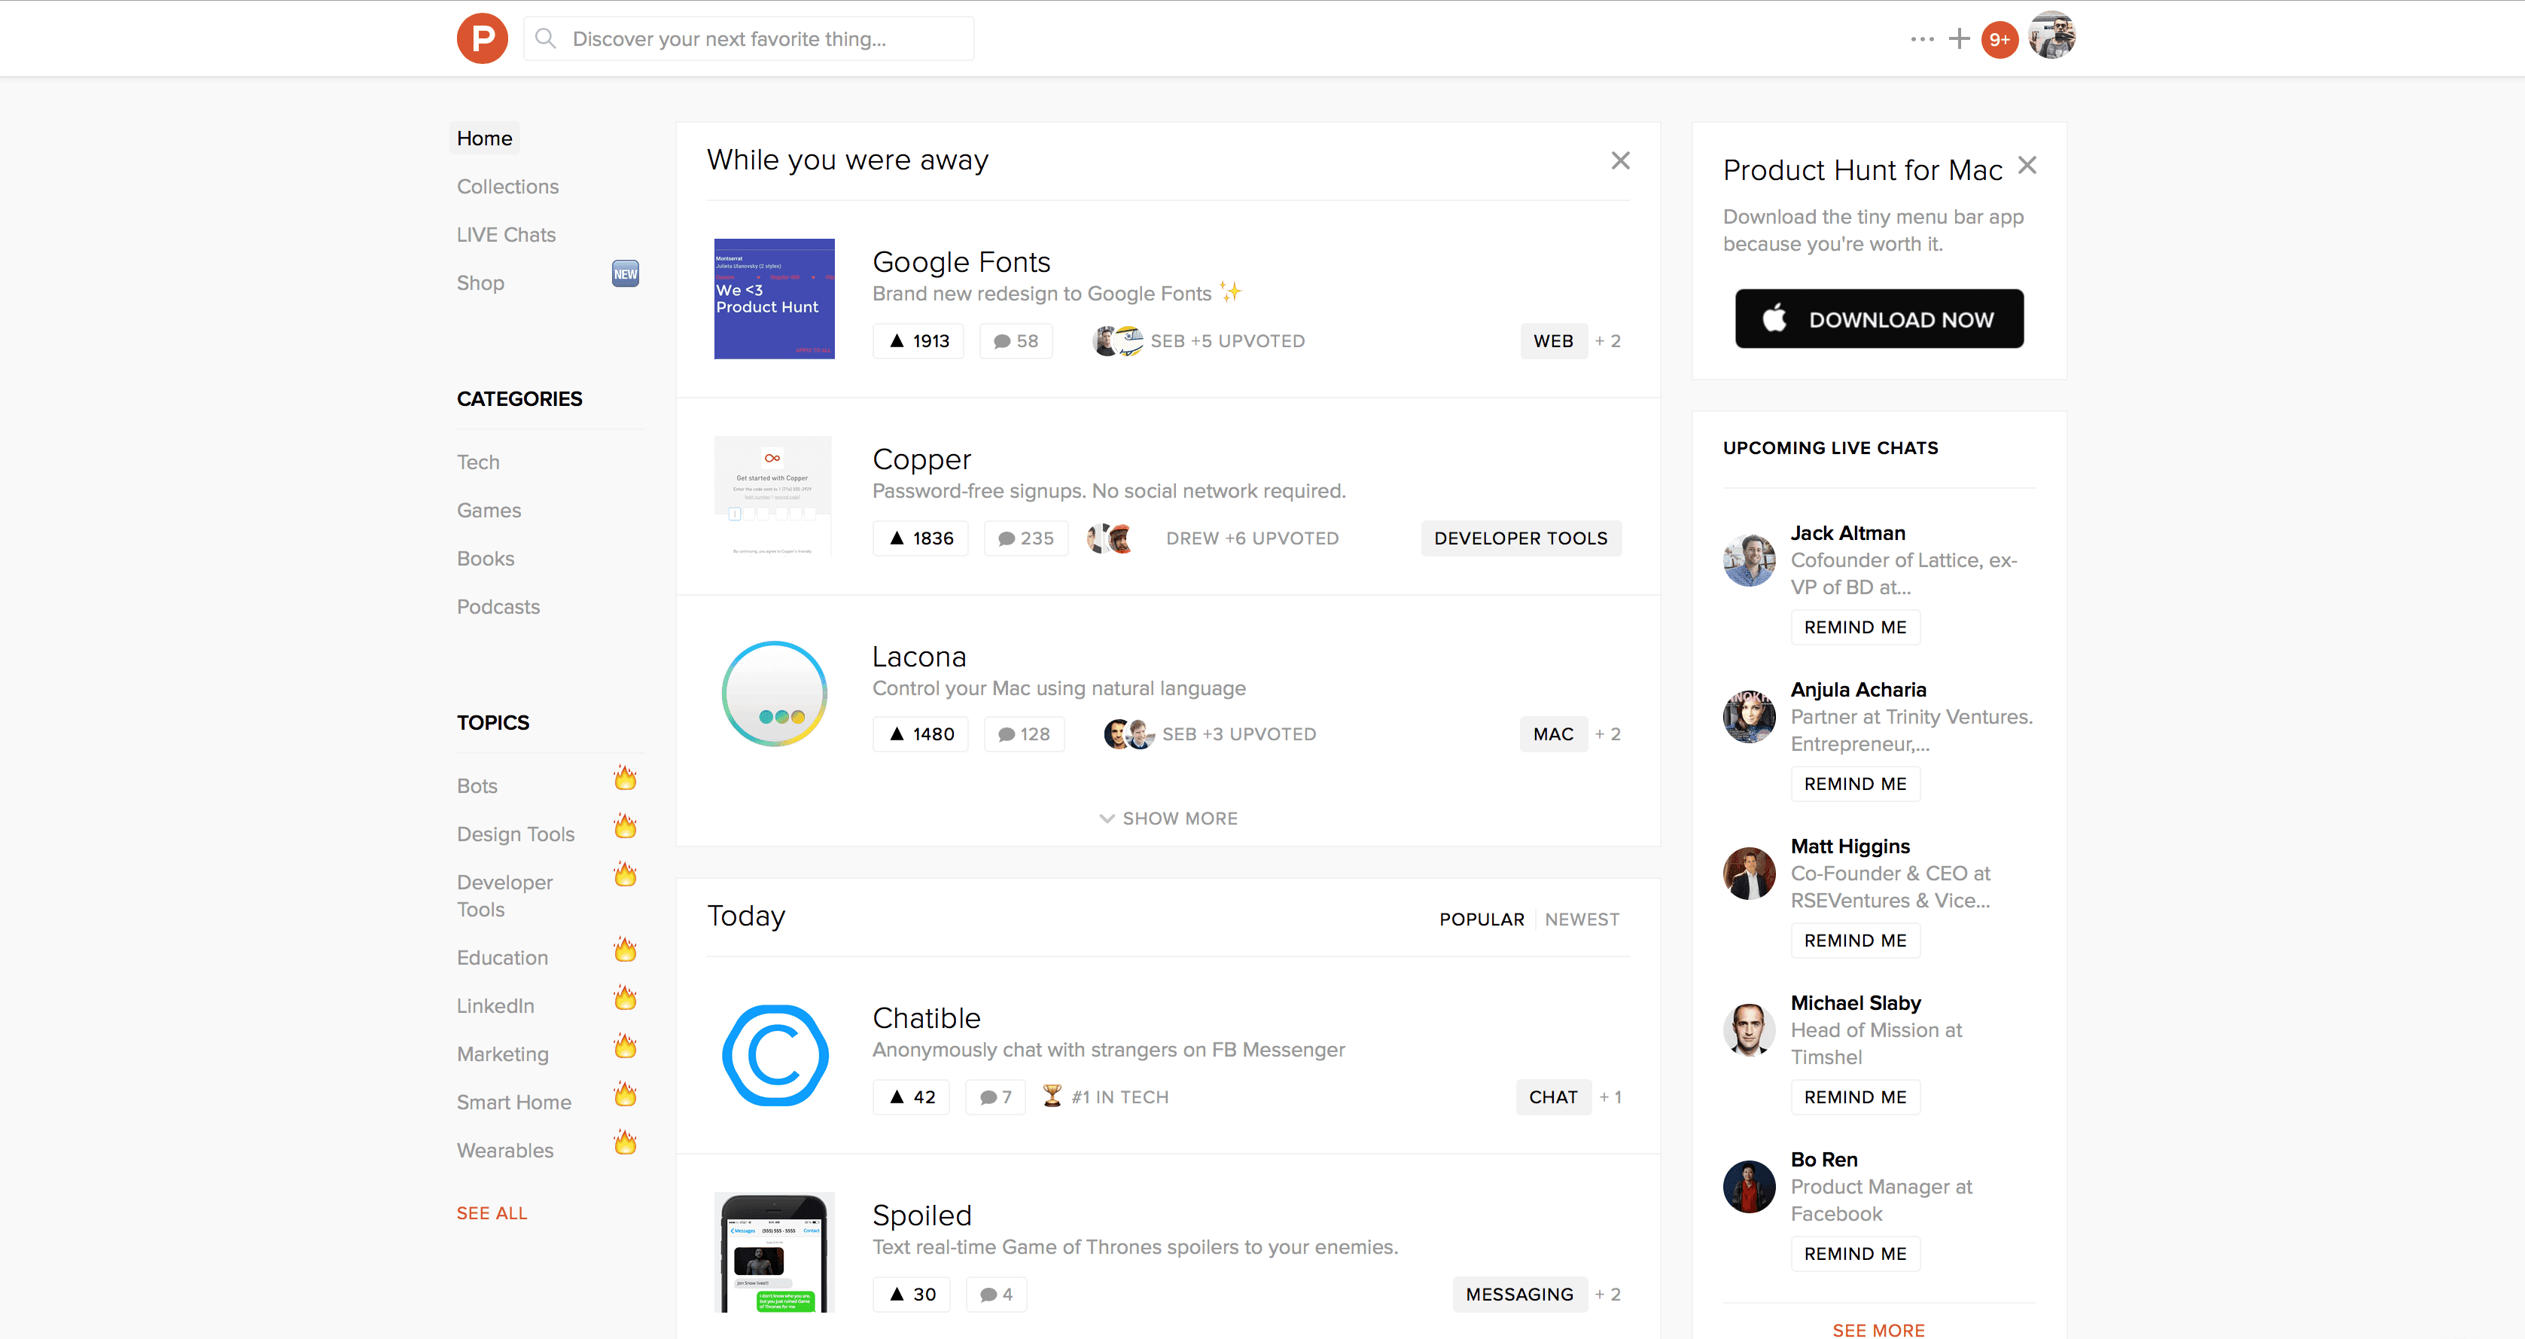The width and height of the screenshot is (2525, 1339).
Task: Upvote Spoiled (30)
Action: tap(912, 1294)
